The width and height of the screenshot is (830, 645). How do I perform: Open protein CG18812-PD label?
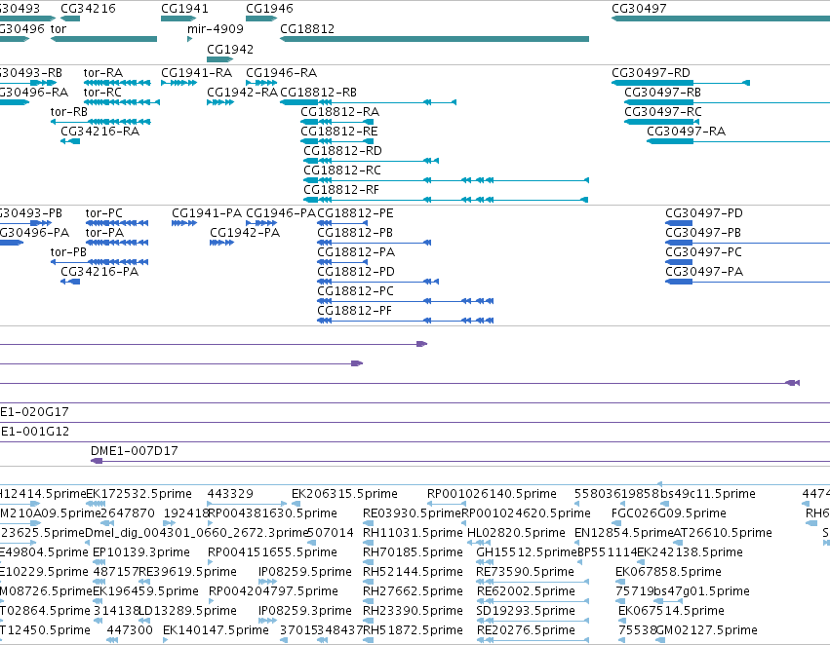(356, 272)
